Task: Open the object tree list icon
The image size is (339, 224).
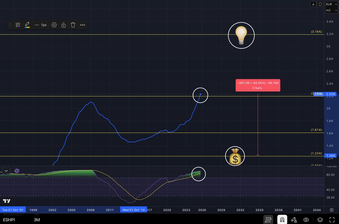Action: (268, 219)
